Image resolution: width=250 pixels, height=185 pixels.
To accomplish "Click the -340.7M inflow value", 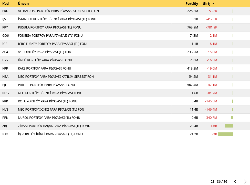I will [211, 118].
